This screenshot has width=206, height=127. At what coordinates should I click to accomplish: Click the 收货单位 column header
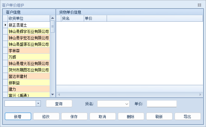[x=29, y=18]
